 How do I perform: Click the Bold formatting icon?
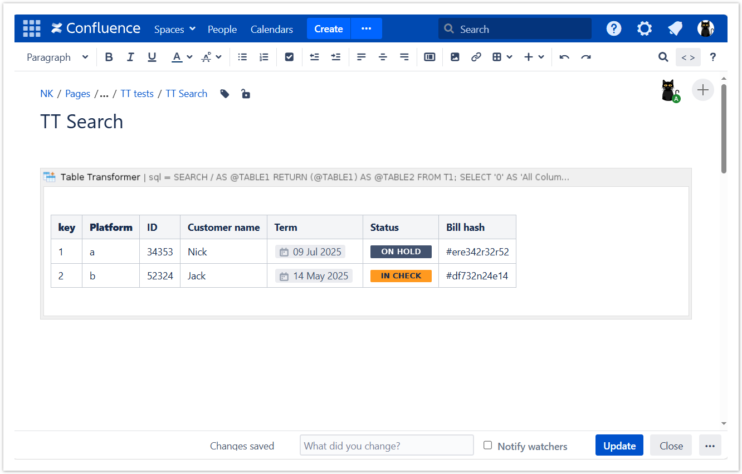109,57
